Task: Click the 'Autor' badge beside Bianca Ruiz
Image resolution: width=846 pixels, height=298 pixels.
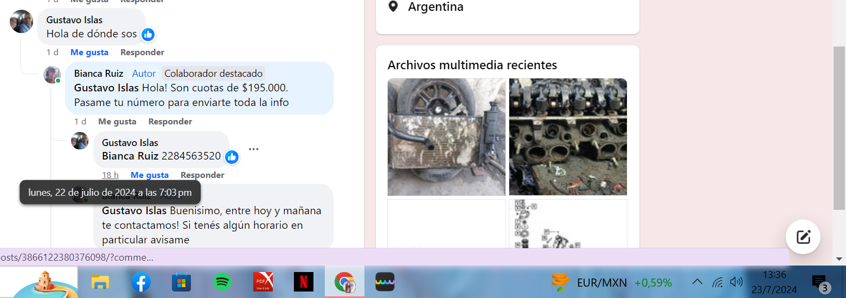Action: 144,74
